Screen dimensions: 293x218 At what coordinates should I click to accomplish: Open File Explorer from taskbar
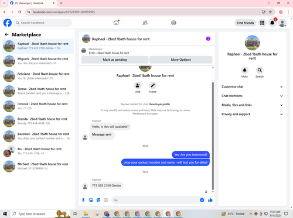tap(86, 214)
